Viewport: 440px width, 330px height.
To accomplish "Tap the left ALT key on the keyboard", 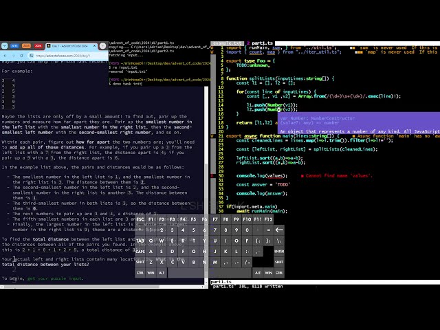I will (x=162, y=273).
